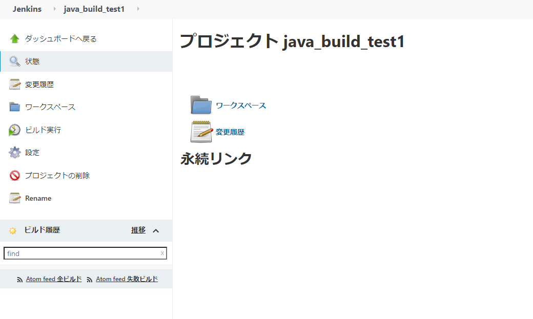Clear the find box with the x
Viewport: 533px width, 319px height.
pyautogui.click(x=162, y=253)
